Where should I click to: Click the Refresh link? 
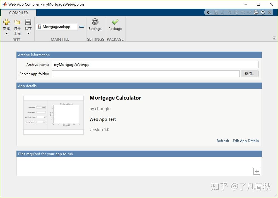coord(223,141)
